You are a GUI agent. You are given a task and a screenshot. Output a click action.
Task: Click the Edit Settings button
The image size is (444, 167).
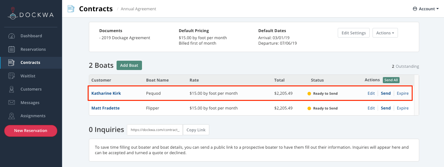[354, 33]
